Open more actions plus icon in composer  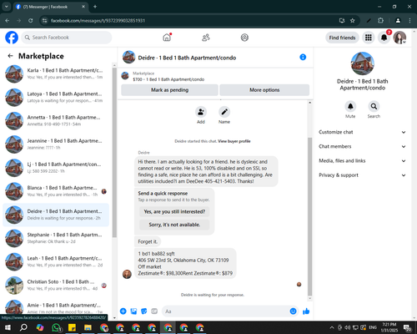[123, 311]
